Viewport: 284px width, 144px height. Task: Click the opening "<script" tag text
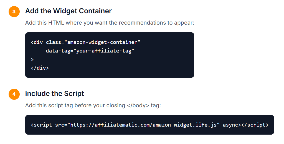[41, 125]
